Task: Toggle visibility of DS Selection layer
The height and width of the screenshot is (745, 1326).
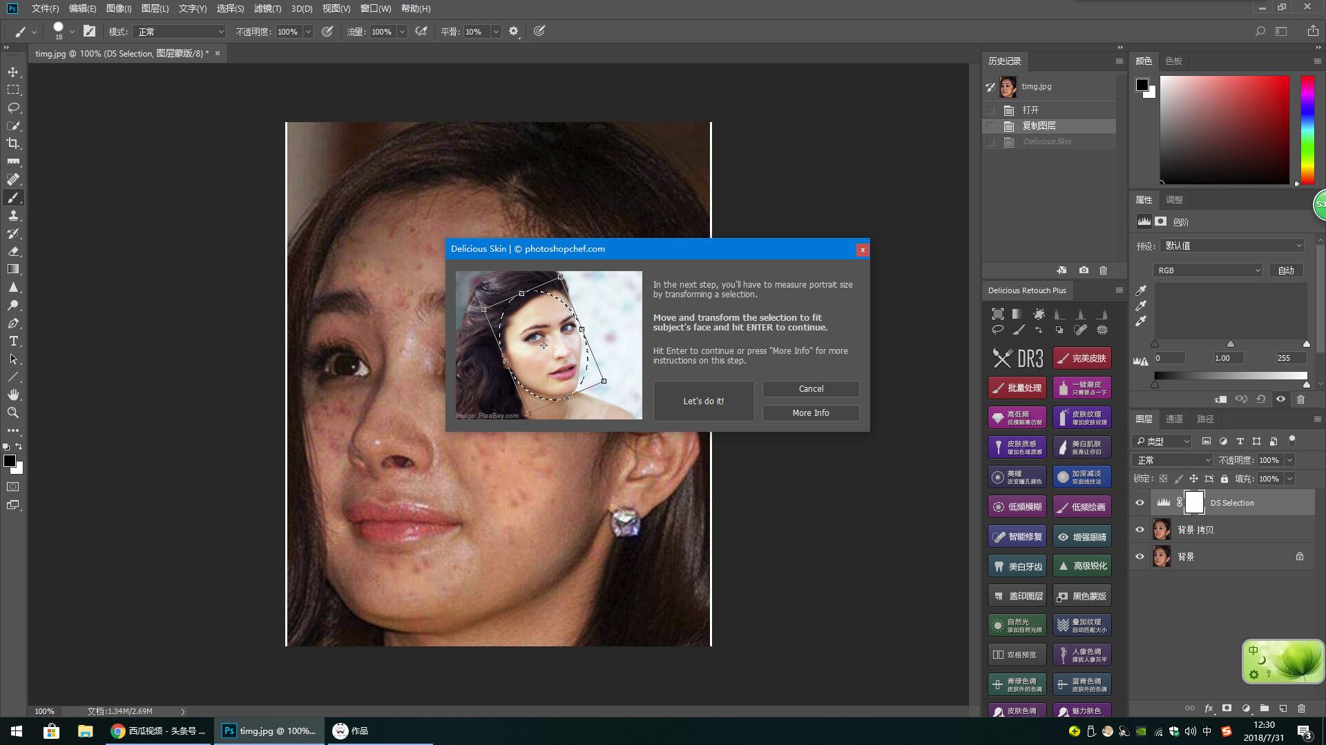Action: (x=1140, y=502)
